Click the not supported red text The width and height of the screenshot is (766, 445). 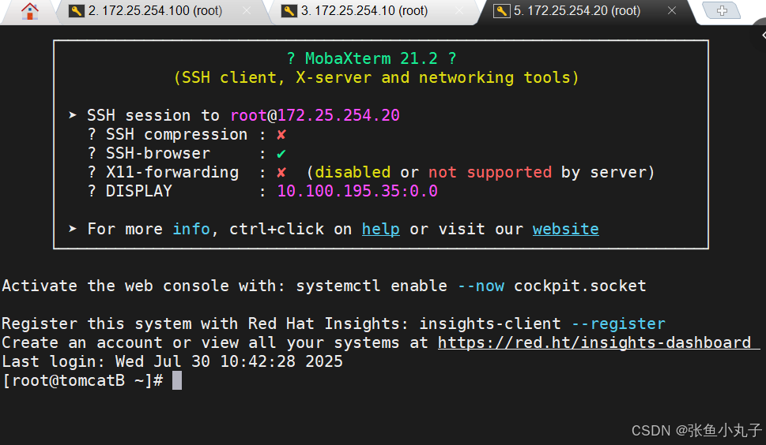[490, 173]
